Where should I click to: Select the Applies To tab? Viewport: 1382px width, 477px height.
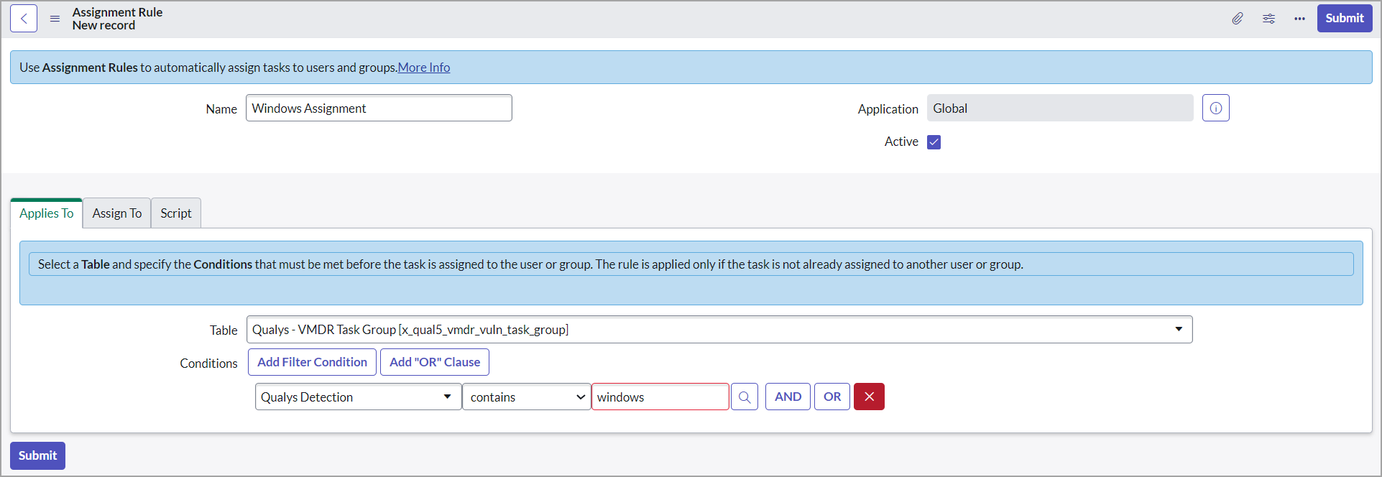(47, 213)
